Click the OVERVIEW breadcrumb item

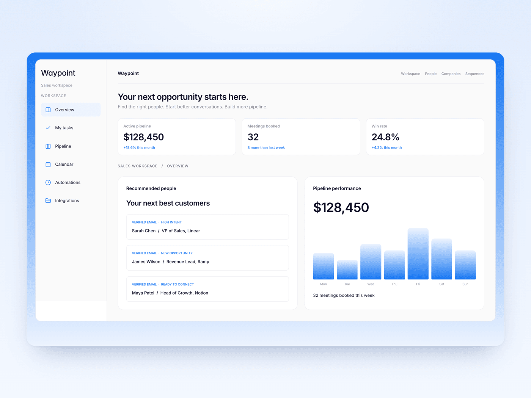pyautogui.click(x=178, y=166)
